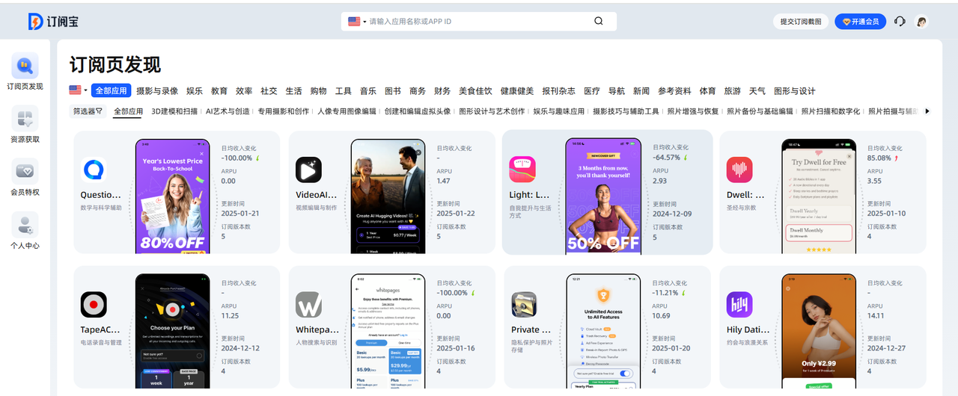Open the region flag dropdown beside 全部应用
Image resolution: width=958 pixels, height=396 pixels.
(78, 90)
